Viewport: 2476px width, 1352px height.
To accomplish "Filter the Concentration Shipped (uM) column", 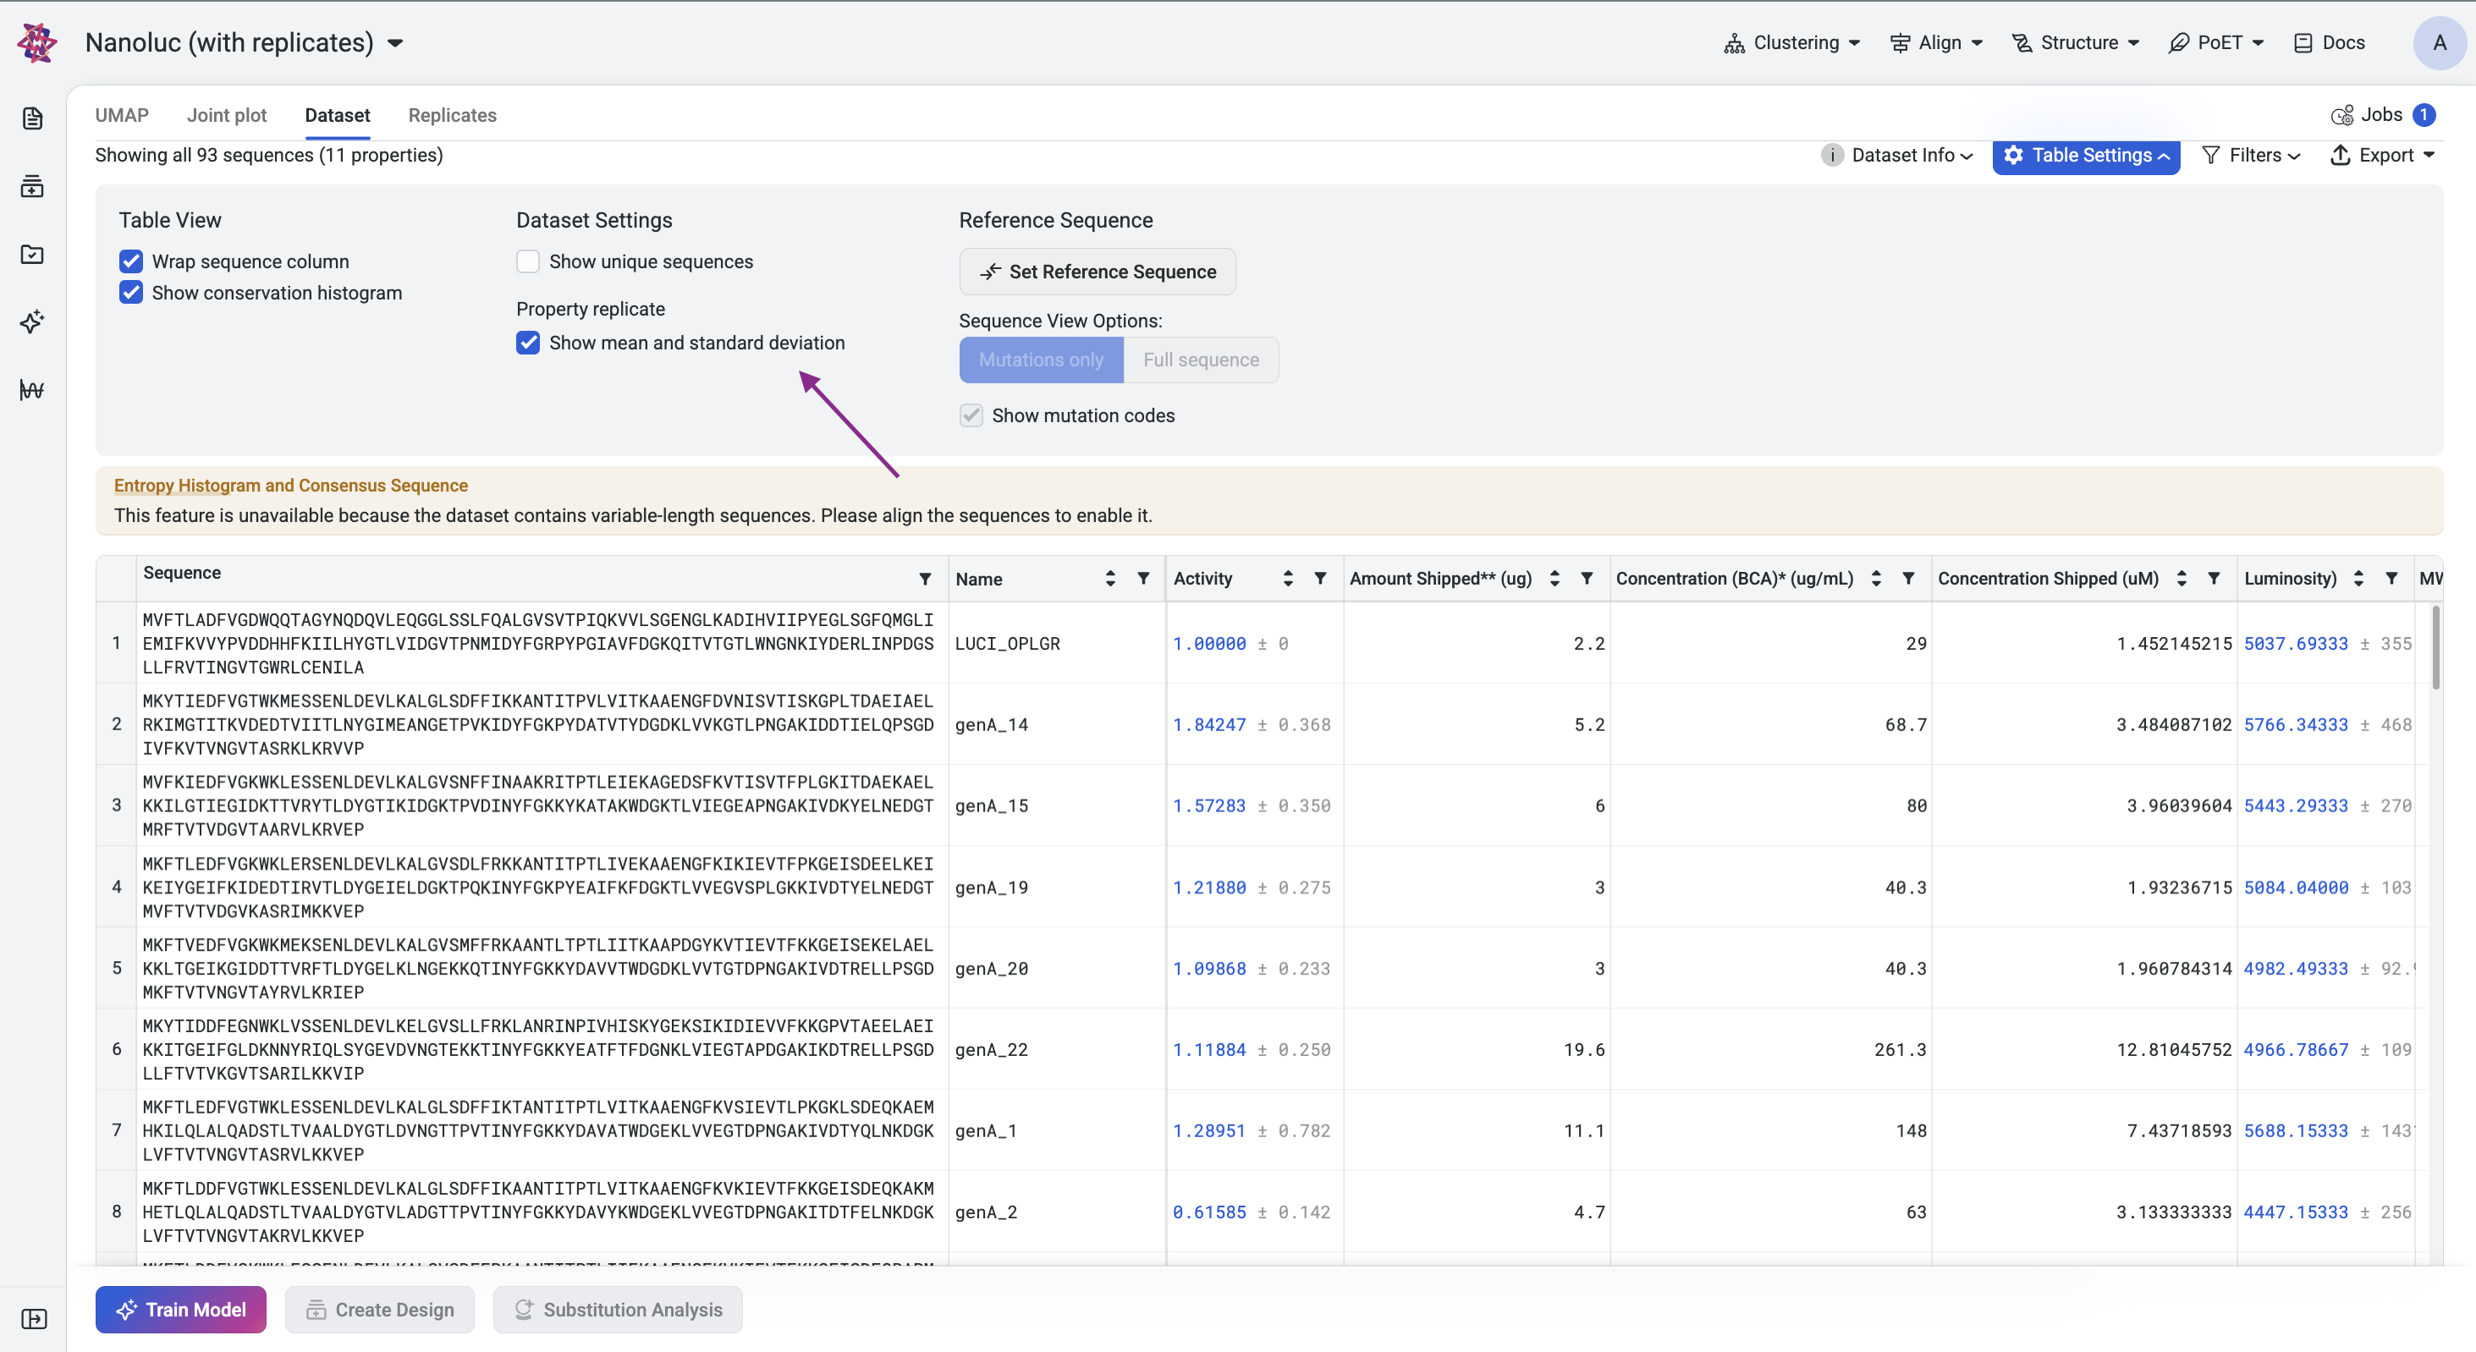I will point(2215,579).
